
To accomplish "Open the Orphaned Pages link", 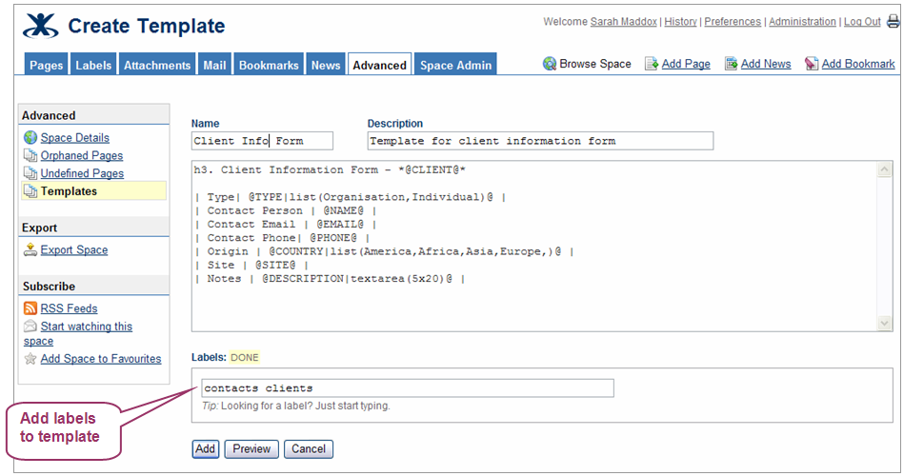I will click(x=81, y=155).
